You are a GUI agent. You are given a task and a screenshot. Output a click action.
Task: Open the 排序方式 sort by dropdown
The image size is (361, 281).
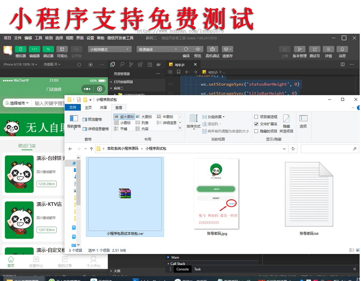tap(193, 121)
